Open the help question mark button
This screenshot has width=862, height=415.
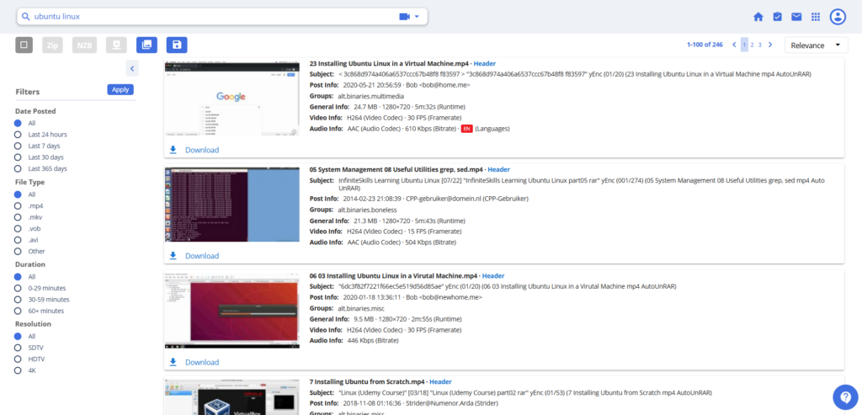point(845,396)
